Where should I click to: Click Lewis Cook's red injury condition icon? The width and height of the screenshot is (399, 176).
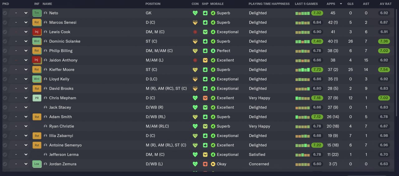pyautogui.click(x=195, y=32)
